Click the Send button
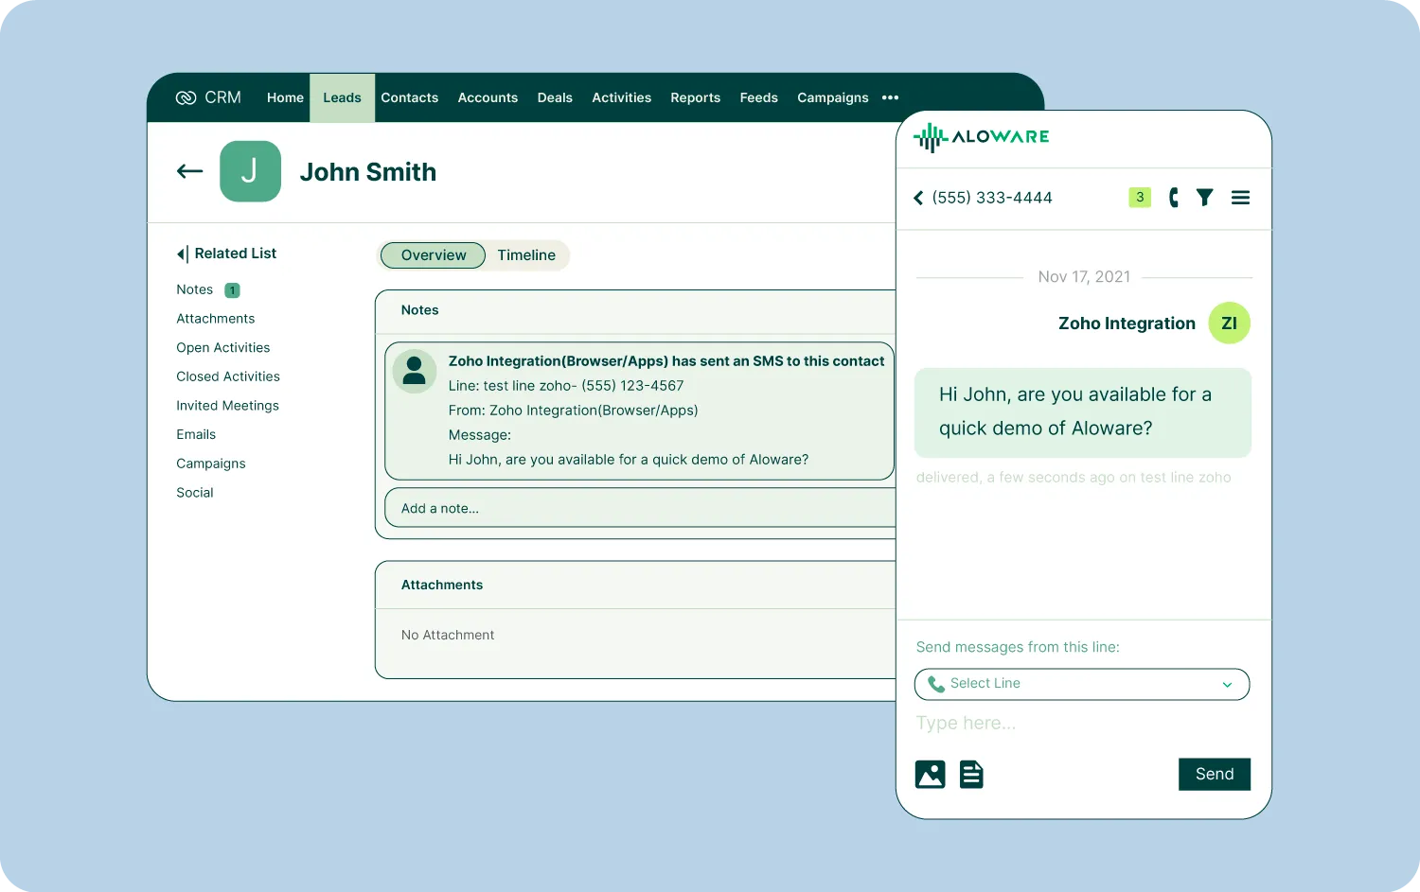 (x=1215, y=774)
